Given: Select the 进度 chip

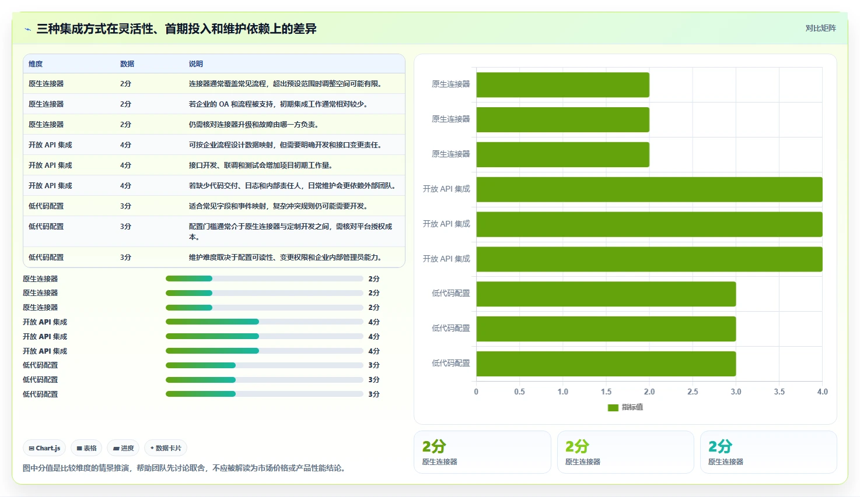Looking at the screenshot, I should coord(123,448).
